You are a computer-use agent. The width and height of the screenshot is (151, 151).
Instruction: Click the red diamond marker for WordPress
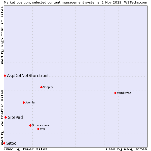(x=115, y=93)
